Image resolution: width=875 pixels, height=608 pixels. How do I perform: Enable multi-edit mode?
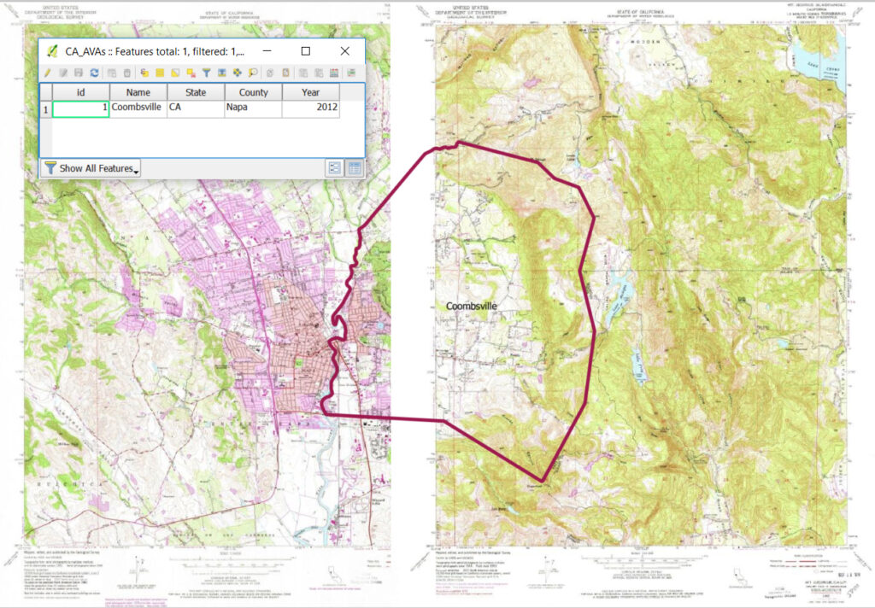pos(63,73)
